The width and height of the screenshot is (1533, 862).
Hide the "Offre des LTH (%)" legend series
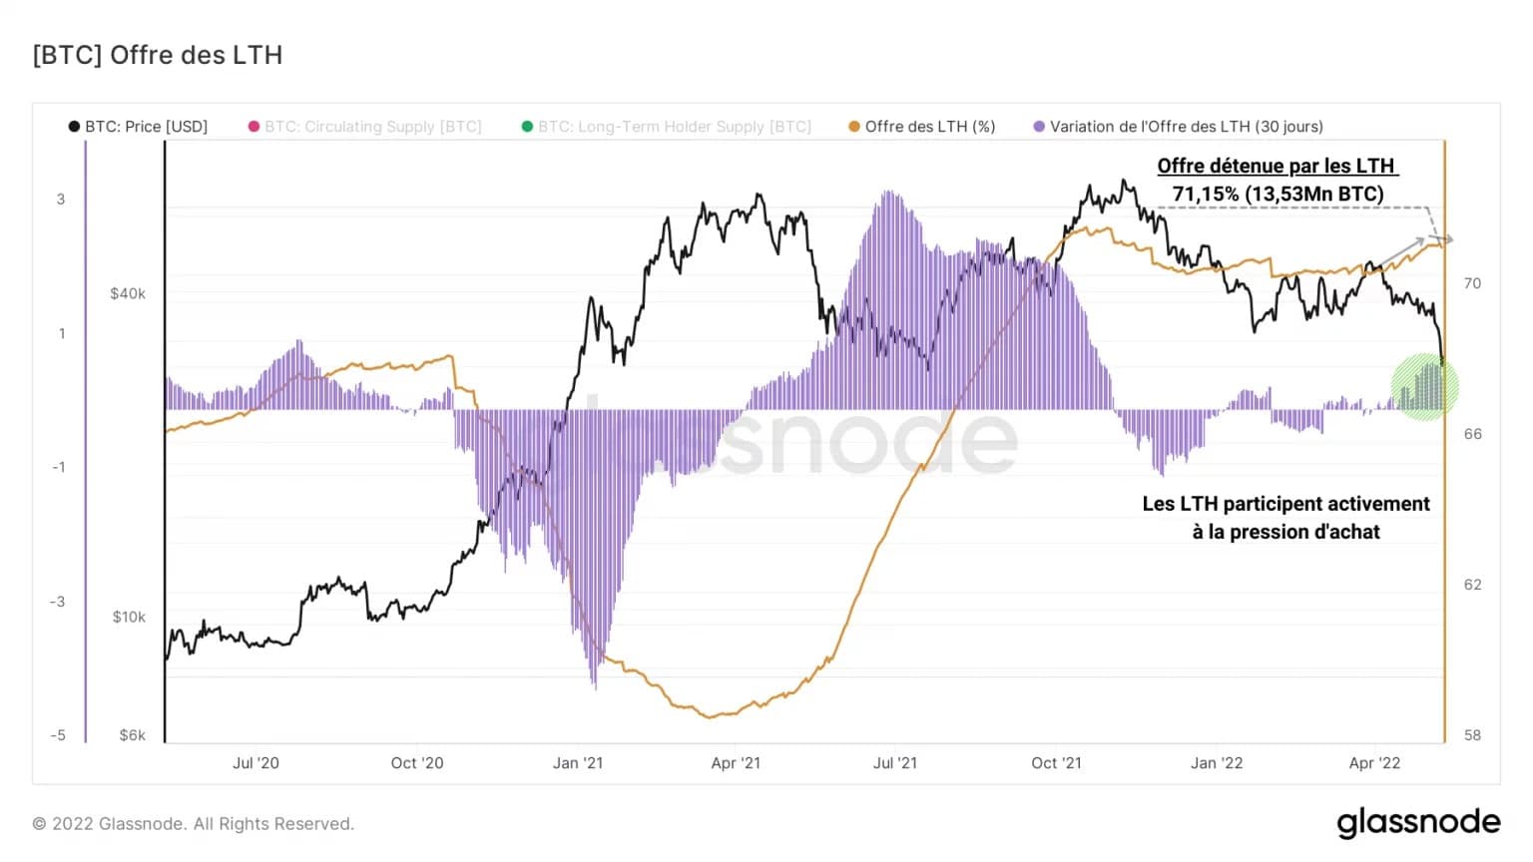click(x=929, y=127)
